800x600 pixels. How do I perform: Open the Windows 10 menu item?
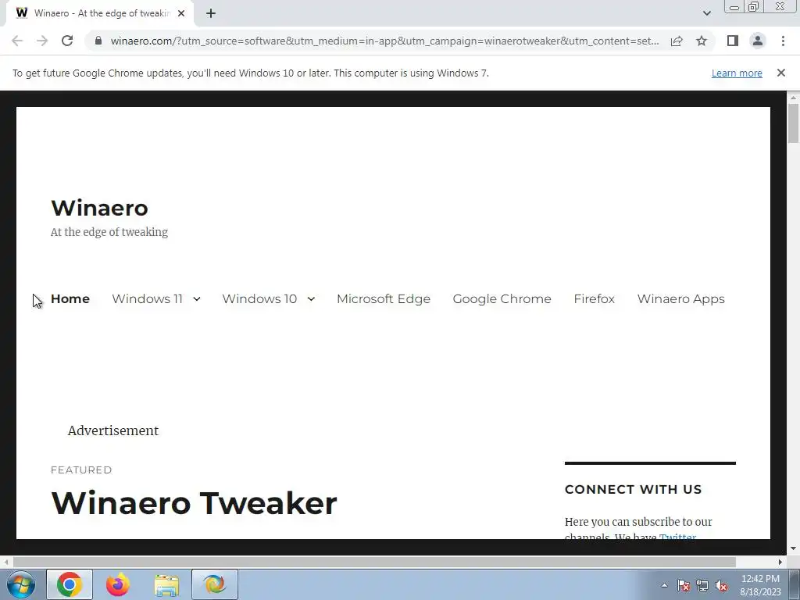tap(259, 299)
